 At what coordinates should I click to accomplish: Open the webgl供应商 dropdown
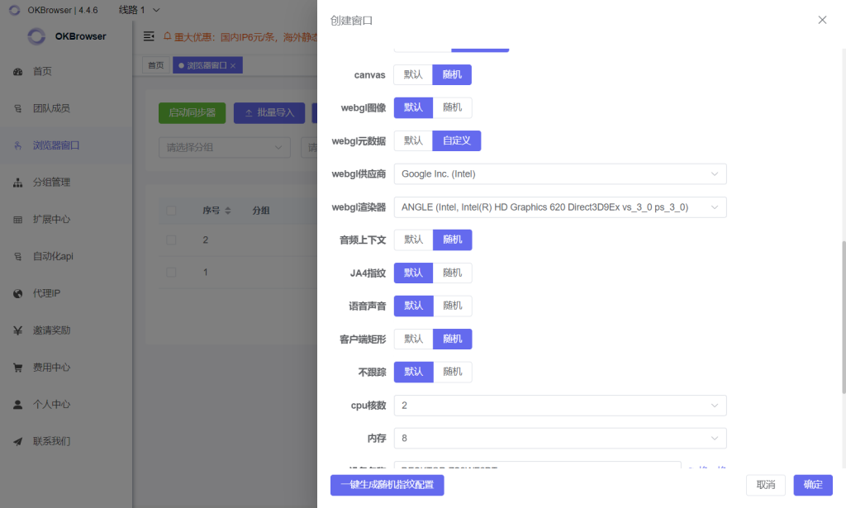point(560,174)
